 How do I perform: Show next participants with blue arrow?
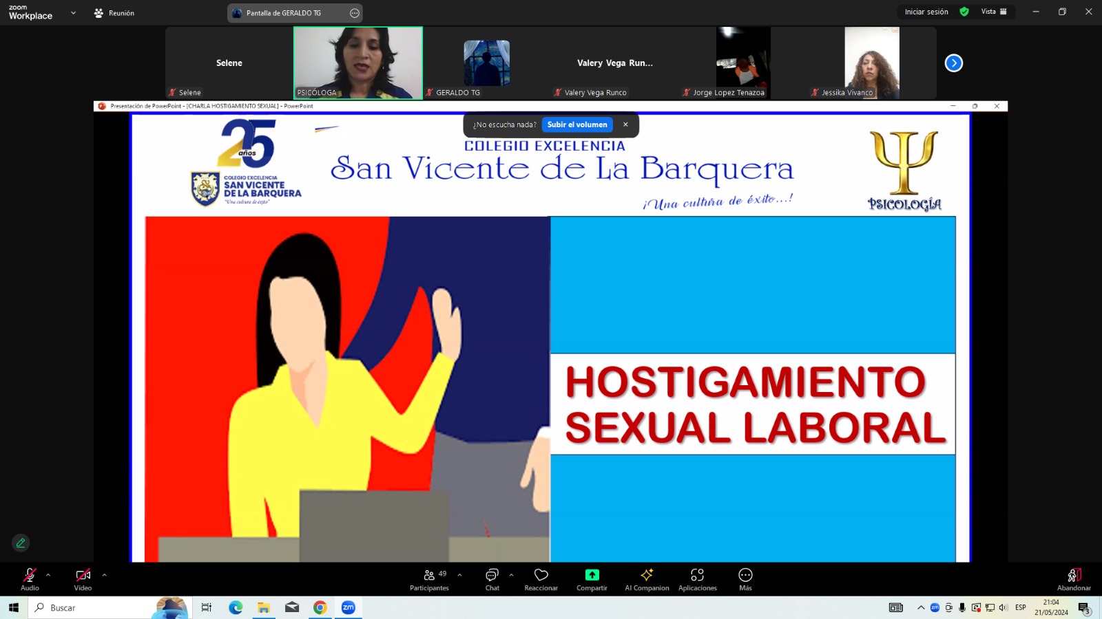[953, 63]
